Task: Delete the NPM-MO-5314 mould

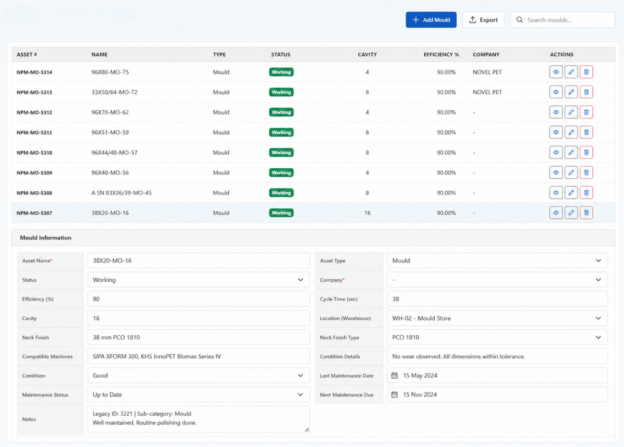Action: 586,72
